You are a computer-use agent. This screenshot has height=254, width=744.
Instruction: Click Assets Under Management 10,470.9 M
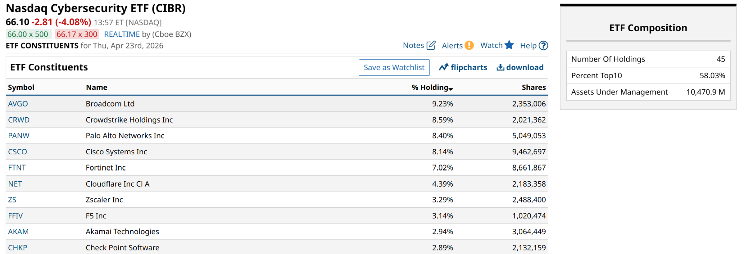click(x=705, y=92)
